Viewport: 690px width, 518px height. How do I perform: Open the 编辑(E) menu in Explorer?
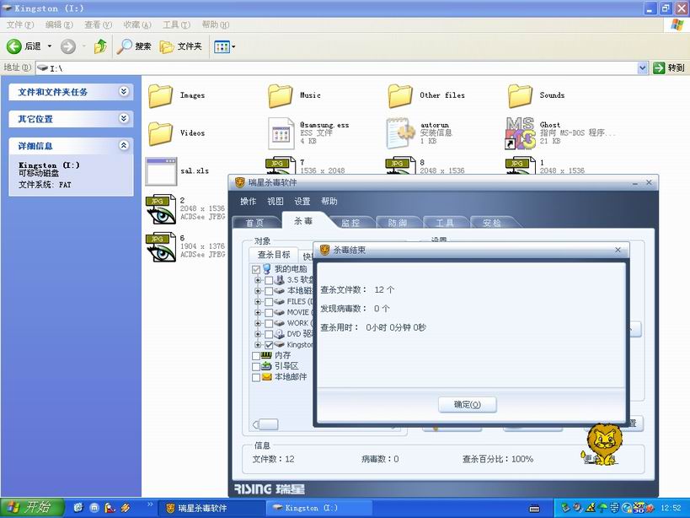tap(59, 24)
